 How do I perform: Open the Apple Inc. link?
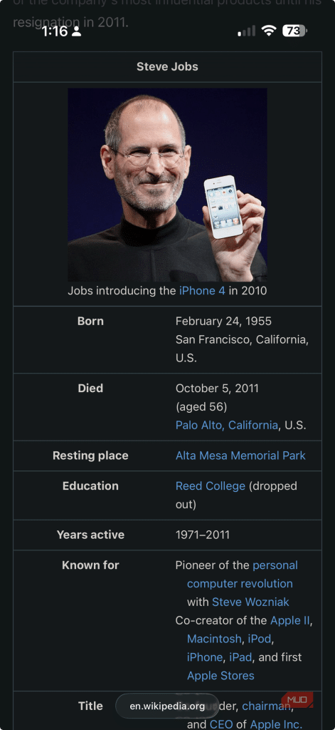coord(275,724)
